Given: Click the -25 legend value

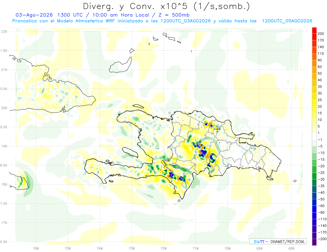Looking at the screenshot, I should 322,173.
